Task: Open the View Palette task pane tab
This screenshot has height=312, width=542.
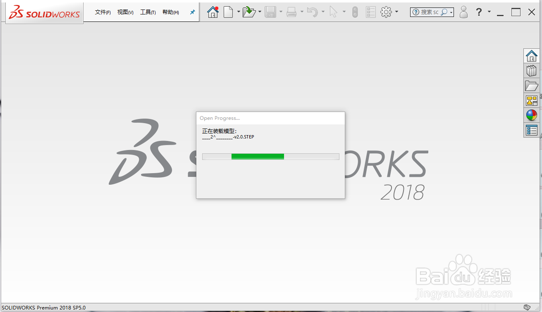Action: point(532,100)
